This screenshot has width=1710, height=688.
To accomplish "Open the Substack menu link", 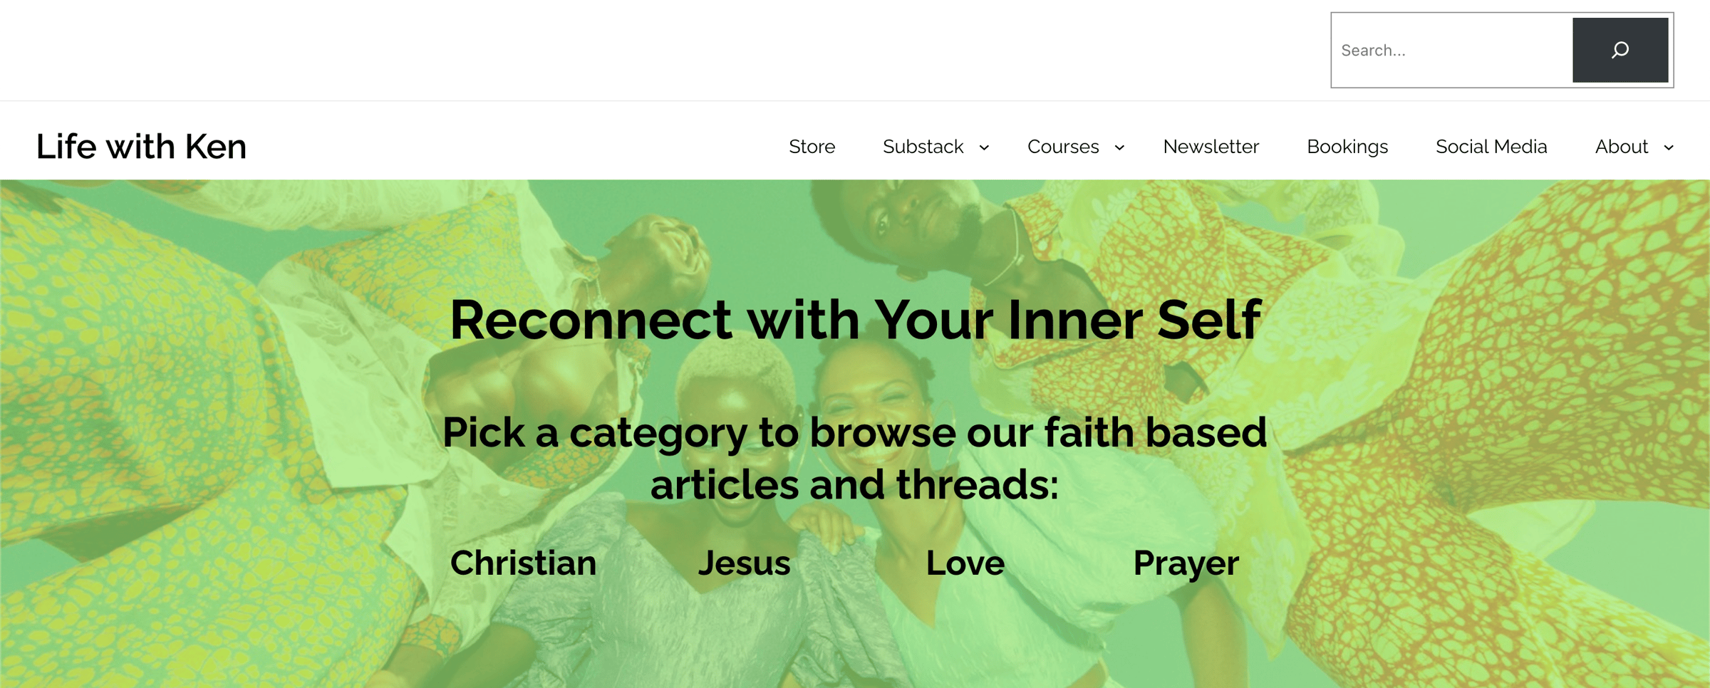I will pos(923,147).
